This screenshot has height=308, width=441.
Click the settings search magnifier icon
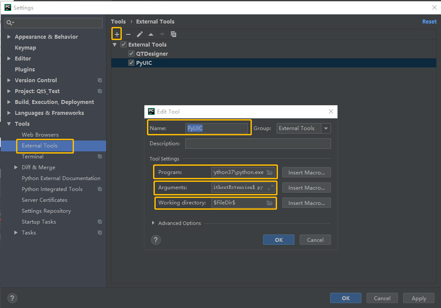pos(10,23)
